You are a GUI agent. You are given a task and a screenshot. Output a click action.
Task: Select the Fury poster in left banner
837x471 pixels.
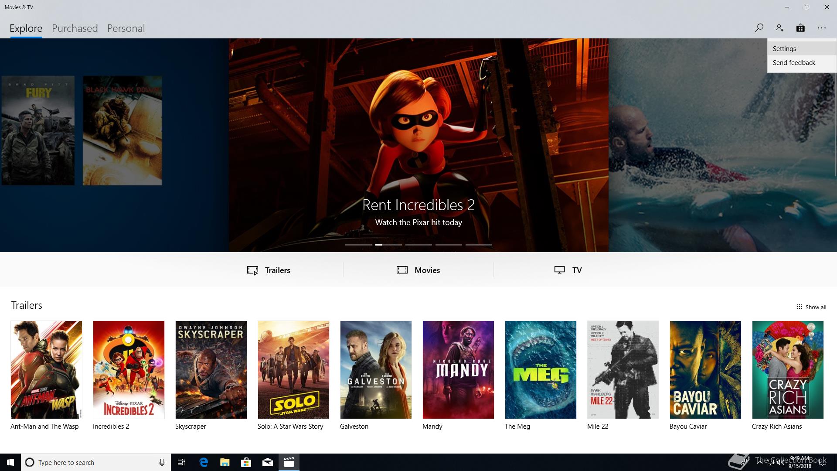[x=38, y=130]
